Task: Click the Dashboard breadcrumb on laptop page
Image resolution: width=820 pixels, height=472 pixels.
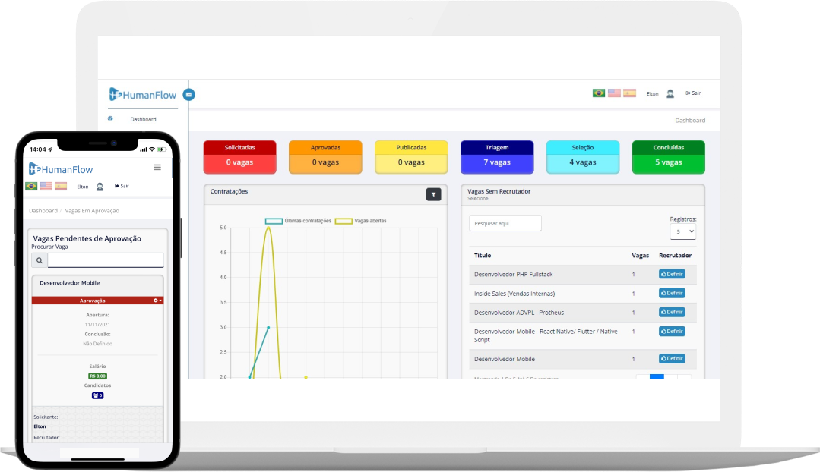Action: (x=690, y=121)
